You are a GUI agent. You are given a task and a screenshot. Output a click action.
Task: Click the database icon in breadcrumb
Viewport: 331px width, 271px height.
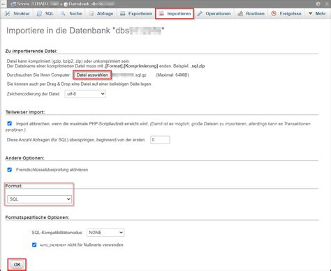click(66, 4)
